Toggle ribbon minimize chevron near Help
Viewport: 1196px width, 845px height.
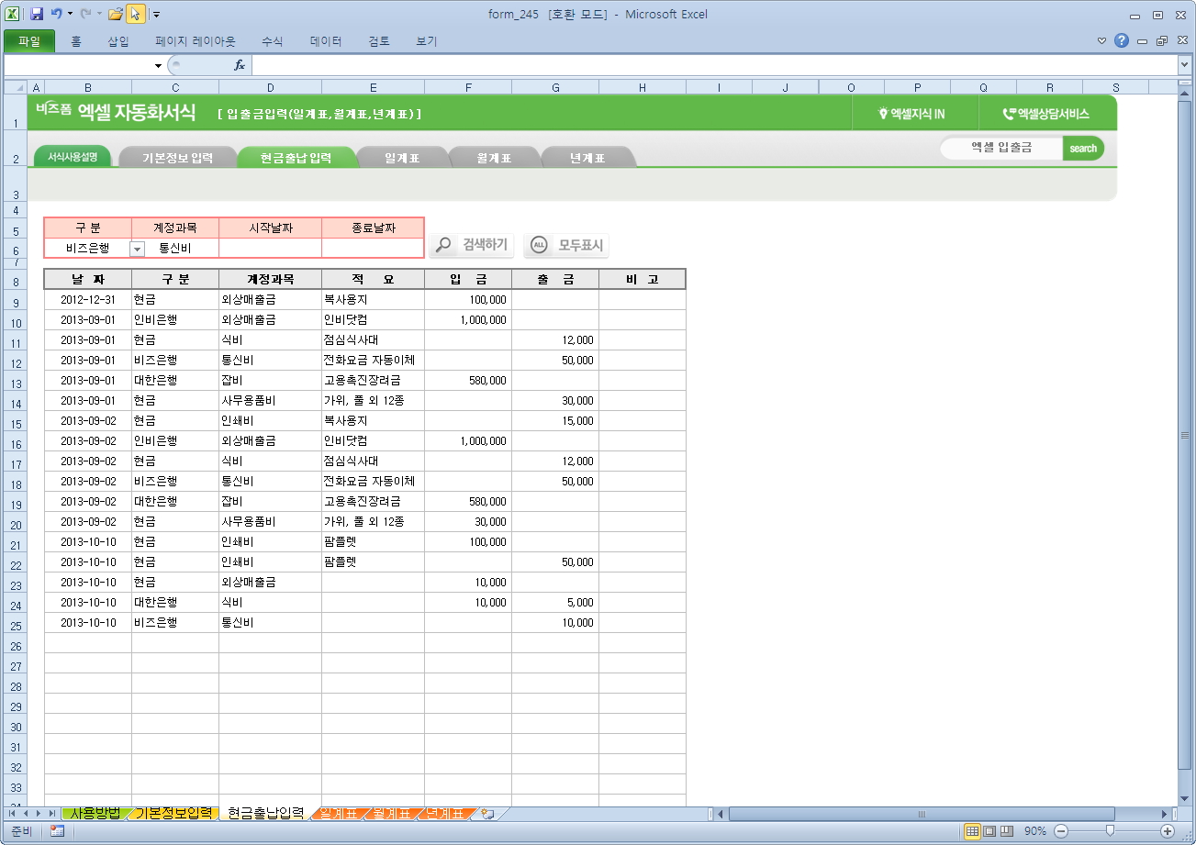(1101, 40)
